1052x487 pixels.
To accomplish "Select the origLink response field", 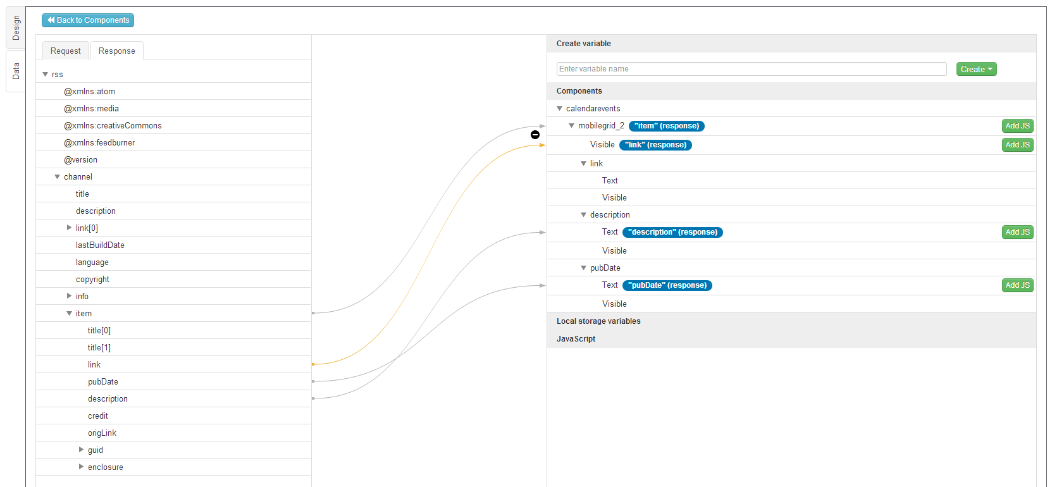I will [102, 433].
